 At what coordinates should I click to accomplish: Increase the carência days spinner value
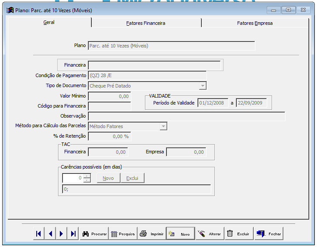click(87, 176)
